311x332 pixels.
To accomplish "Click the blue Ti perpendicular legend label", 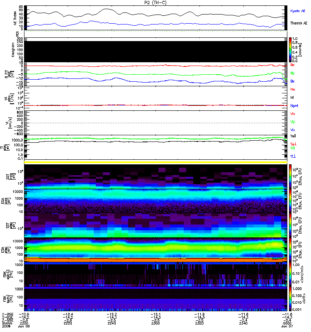I will tap(293, 156).
